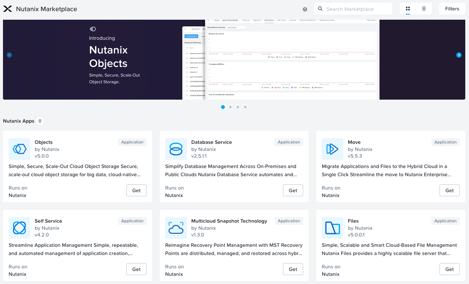Open the Move app title
This screenshot has width=469, height=284.
[x=354, y=142]
